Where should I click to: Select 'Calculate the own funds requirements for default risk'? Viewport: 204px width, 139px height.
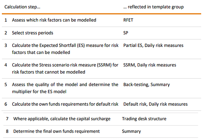(65, 104)
